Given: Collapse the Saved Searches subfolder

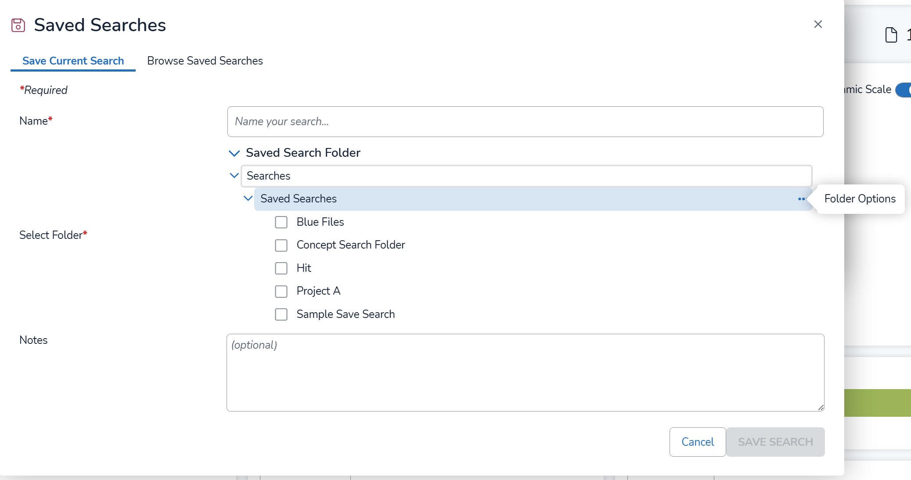Looking at the screenshot, I should click(248, 198).
